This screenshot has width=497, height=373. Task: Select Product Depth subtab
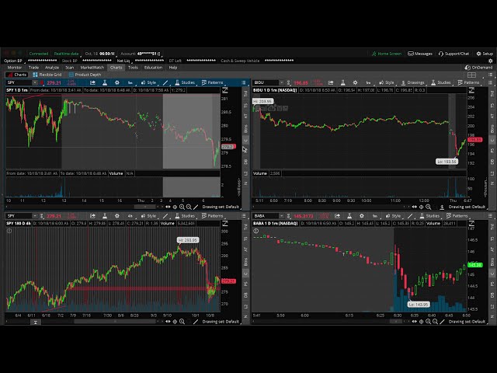pos(85,75)
